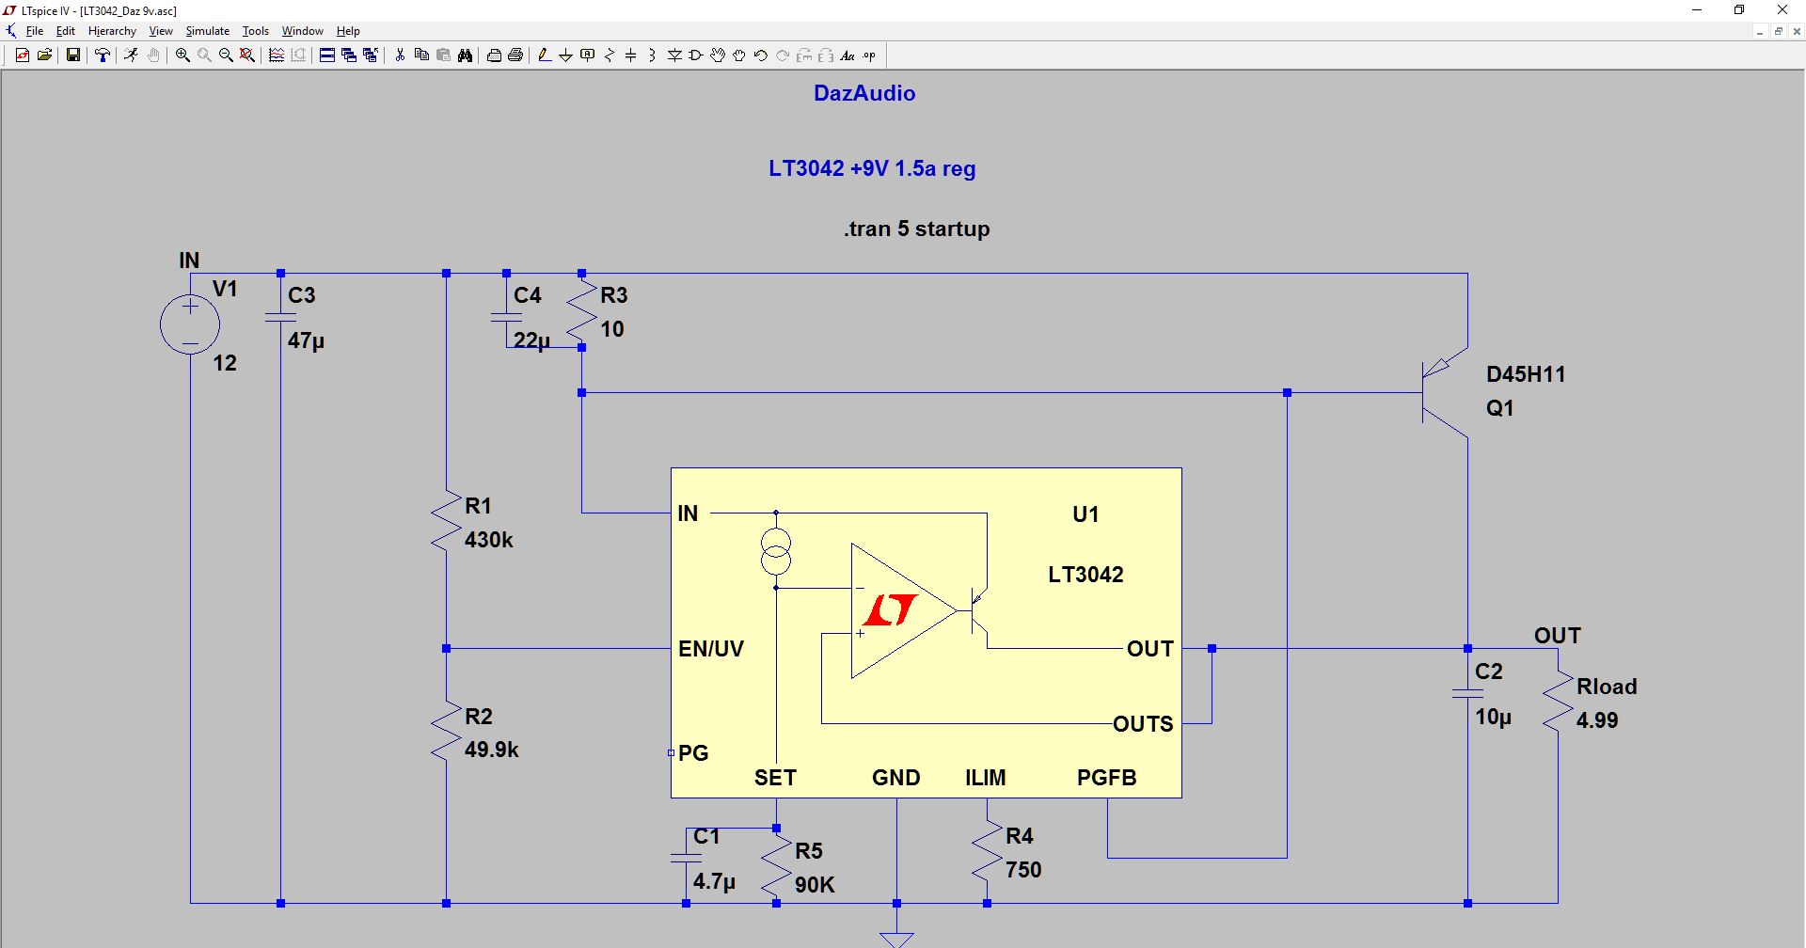Click the Open file folder icon

[44, 55]
